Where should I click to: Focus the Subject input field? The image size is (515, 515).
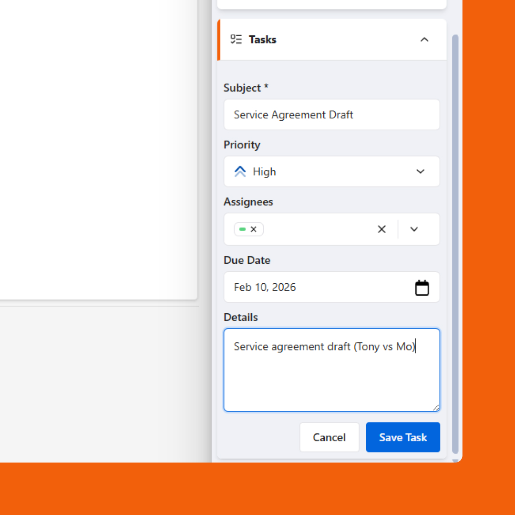point(331,114)
